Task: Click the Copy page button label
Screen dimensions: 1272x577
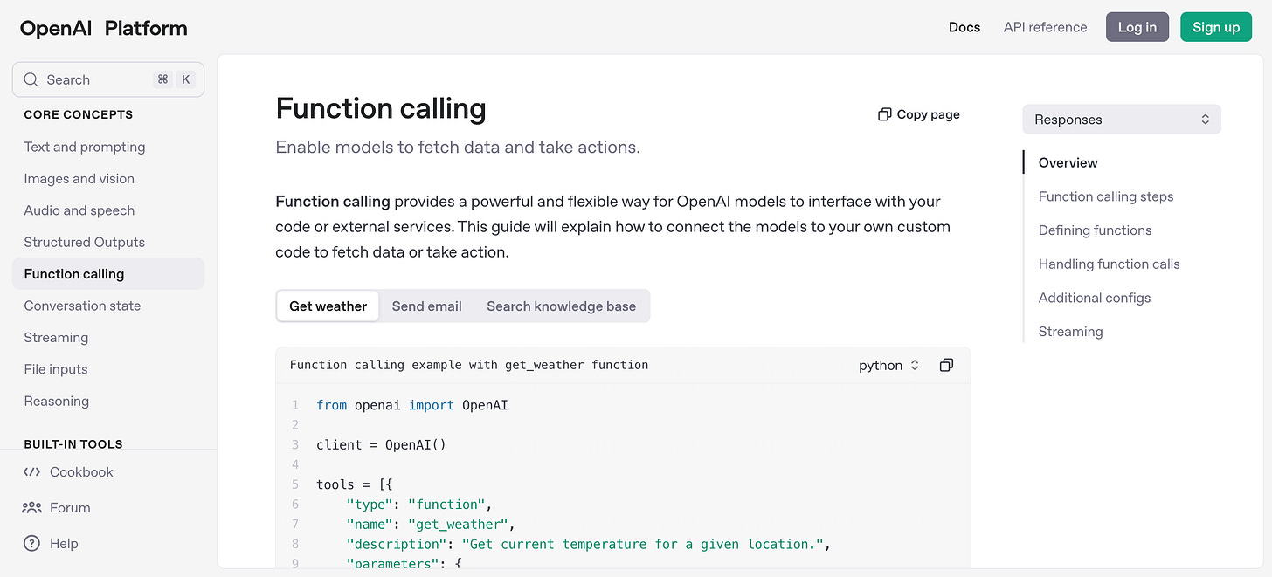Action: pos(928,114)
